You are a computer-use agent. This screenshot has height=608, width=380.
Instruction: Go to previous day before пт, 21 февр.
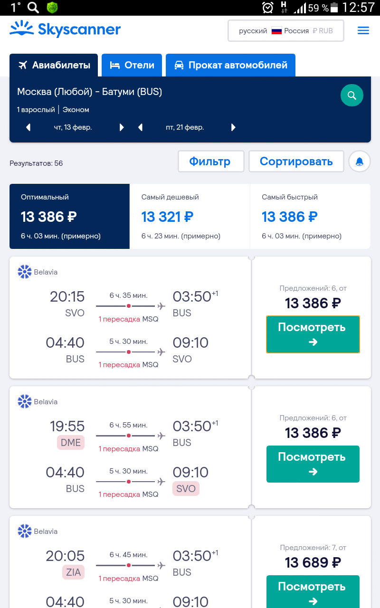pos(140,127)
